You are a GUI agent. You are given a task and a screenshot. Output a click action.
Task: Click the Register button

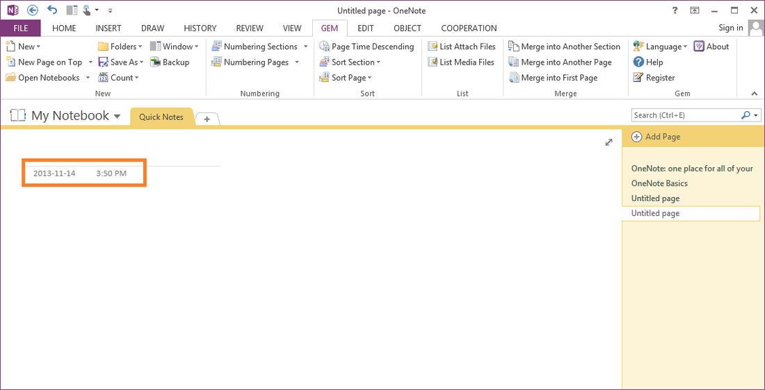pos(654,78)
